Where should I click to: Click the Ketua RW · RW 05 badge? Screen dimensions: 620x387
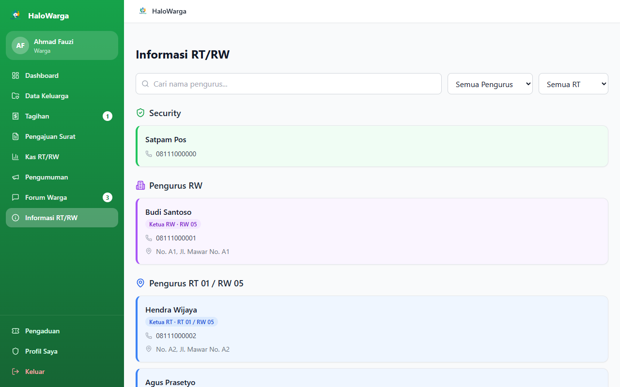coord(173,224)
